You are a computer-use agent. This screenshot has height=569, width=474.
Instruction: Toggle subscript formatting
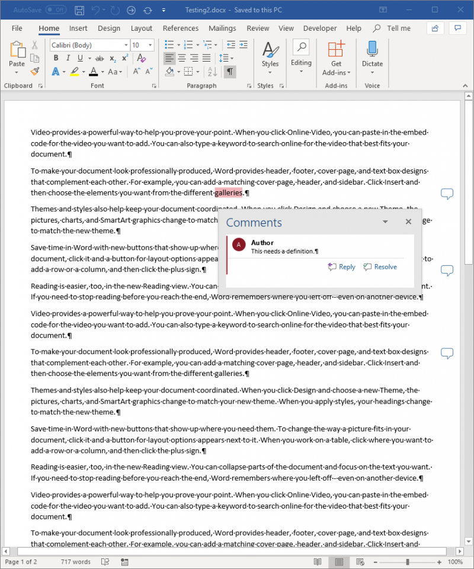pyautogui.click(x=113, y=58)
